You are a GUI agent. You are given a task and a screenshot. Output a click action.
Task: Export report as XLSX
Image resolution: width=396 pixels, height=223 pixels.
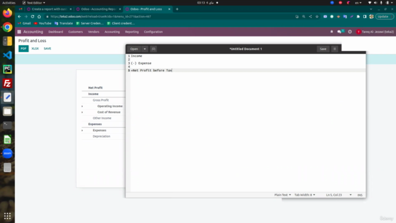tap(35, 48)
